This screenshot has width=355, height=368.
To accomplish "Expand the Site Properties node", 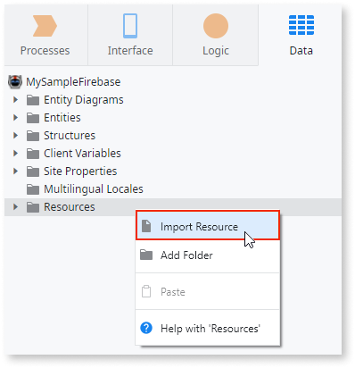I will tap(15, 171).
